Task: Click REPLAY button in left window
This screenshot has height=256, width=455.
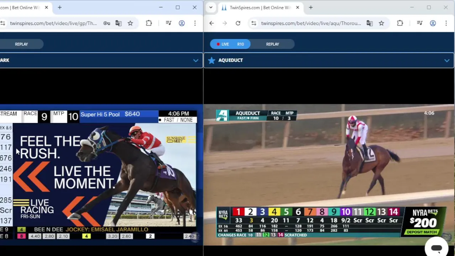Action: click(21, 44)
